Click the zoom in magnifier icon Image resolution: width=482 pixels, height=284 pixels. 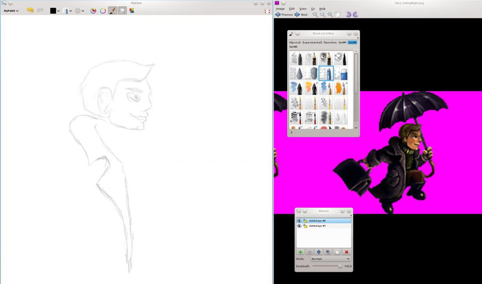tap(315, 14)
